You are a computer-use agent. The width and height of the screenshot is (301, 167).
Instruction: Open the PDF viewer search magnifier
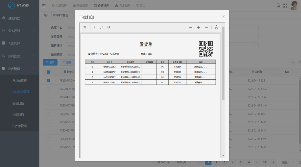click(109, 27)
